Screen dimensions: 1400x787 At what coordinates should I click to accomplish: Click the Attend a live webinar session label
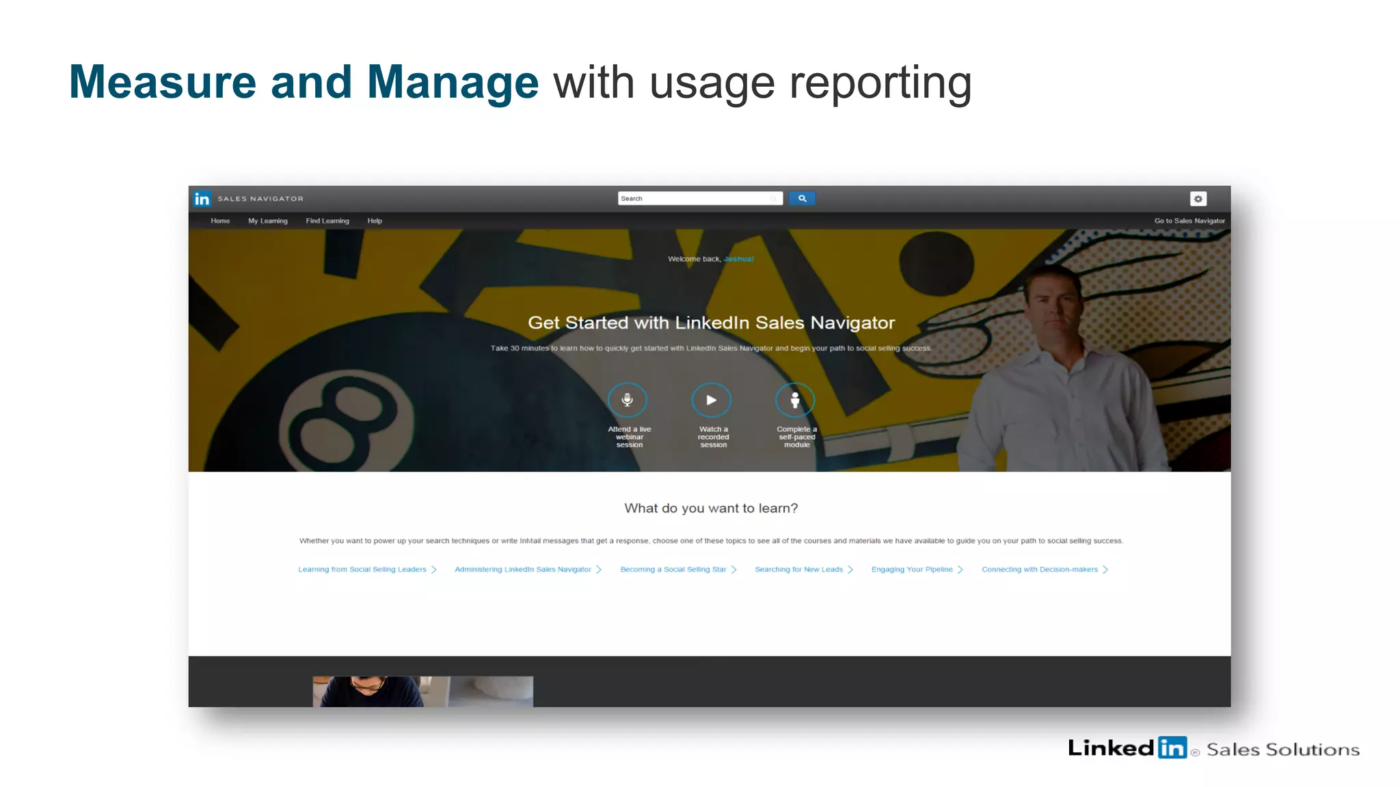point(630,437)
